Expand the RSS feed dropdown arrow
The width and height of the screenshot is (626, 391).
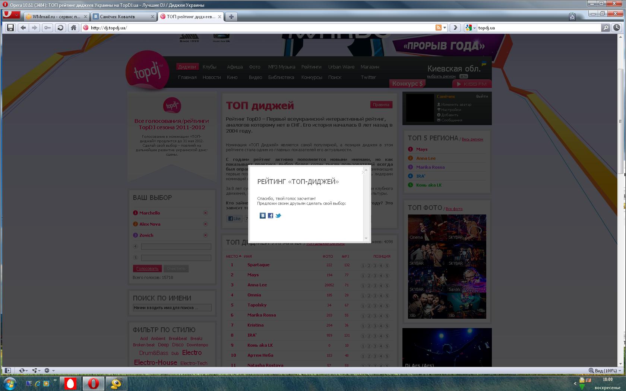tap(445, 28)
